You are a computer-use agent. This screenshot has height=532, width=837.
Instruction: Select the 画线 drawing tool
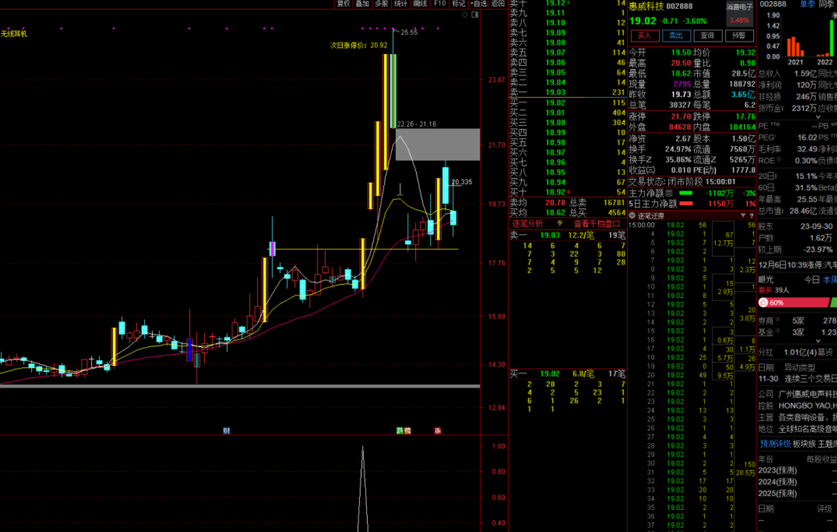[420, 3]
